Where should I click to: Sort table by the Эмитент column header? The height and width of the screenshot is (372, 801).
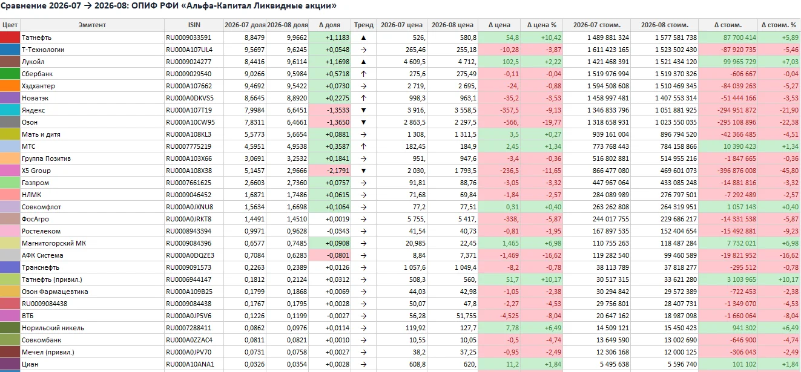pos(92,25)
